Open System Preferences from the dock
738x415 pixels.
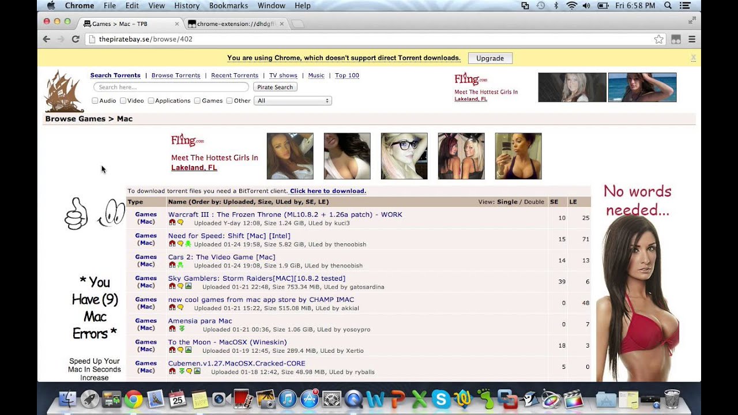(332, 399)
